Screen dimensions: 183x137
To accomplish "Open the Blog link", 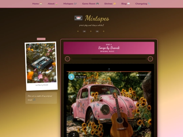I will [126, 4].
